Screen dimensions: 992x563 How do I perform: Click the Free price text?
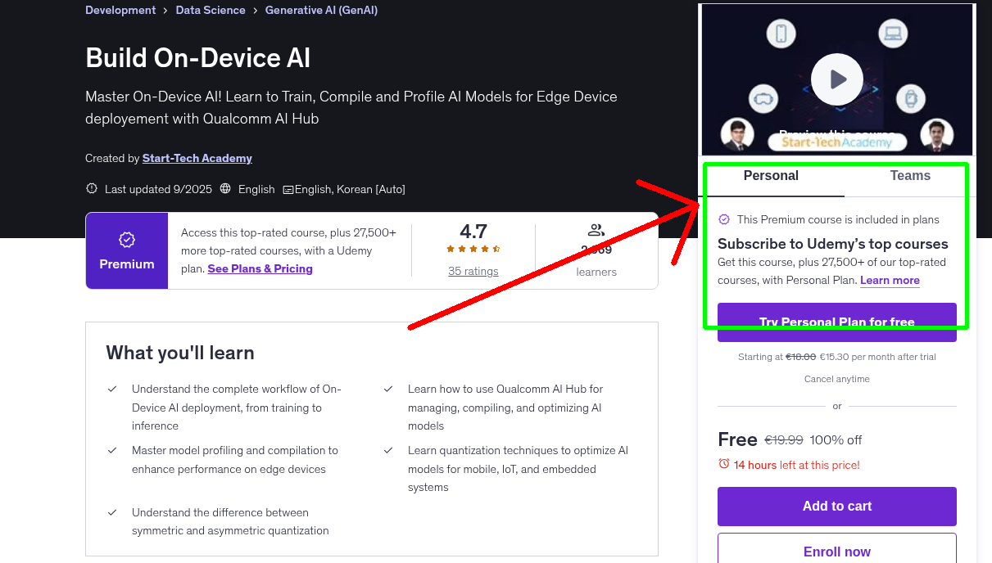coord(737,439)
